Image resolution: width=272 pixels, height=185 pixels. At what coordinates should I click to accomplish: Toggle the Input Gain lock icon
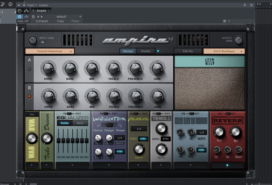43,42
